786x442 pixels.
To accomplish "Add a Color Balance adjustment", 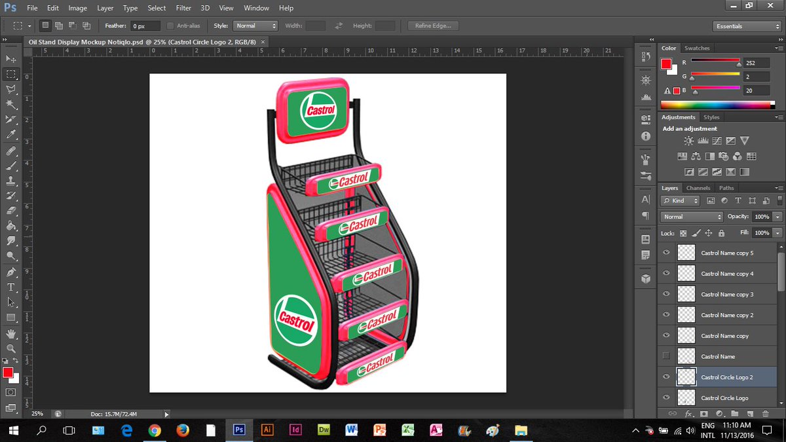I will pos(696,157).
